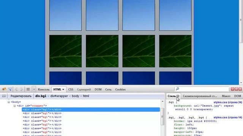The image size is (243, 136).
Task: Switch to the Сеть tab
Action: point(108,90)
